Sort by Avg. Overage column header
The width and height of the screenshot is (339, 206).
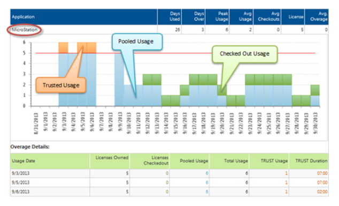[319, 17]
